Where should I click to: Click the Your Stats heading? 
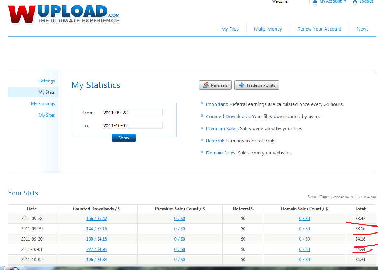[x=23, y=193]
